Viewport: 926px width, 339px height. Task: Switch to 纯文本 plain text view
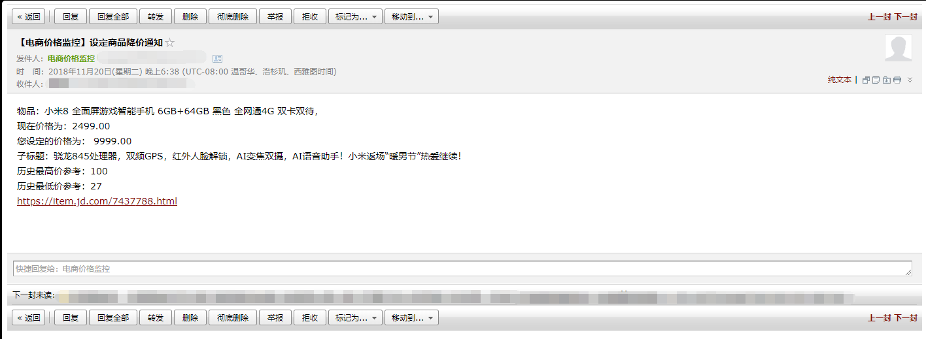click(840, 80)
